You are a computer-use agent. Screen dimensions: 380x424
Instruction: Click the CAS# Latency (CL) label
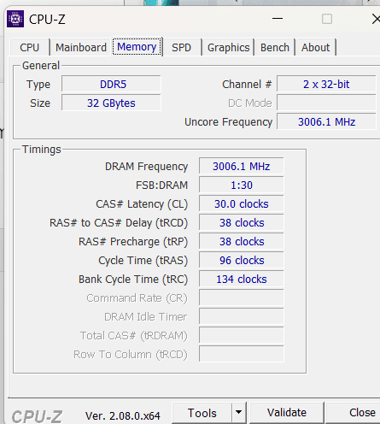pyautogui.click(x=142, y=204)
